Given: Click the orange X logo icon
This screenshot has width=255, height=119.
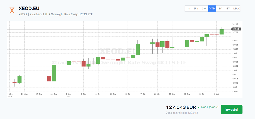Looking at the screenshot, I should tap(12, 10).
